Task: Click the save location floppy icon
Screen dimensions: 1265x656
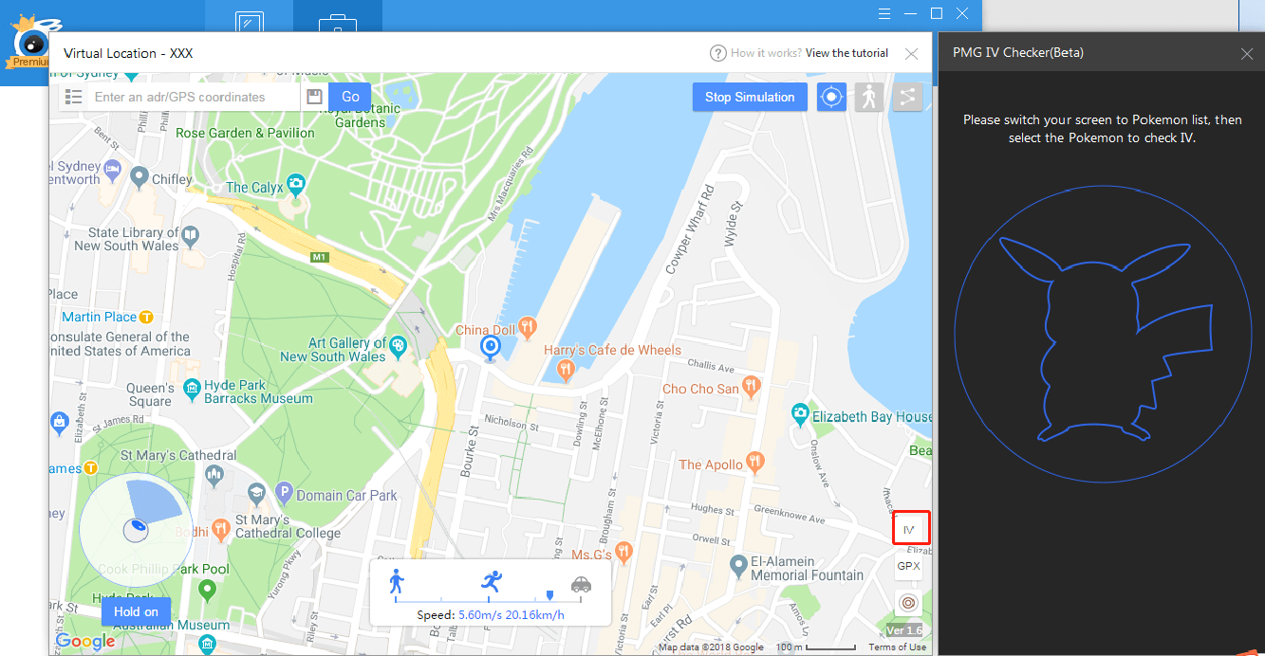Action: coord(315,97)
